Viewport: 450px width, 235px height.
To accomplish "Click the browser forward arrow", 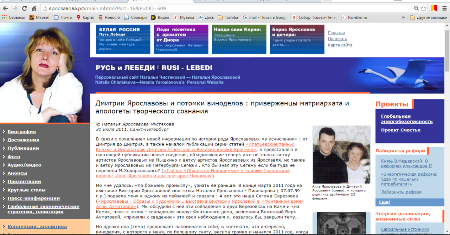I will pyautogui.click(x=15, y=8).
